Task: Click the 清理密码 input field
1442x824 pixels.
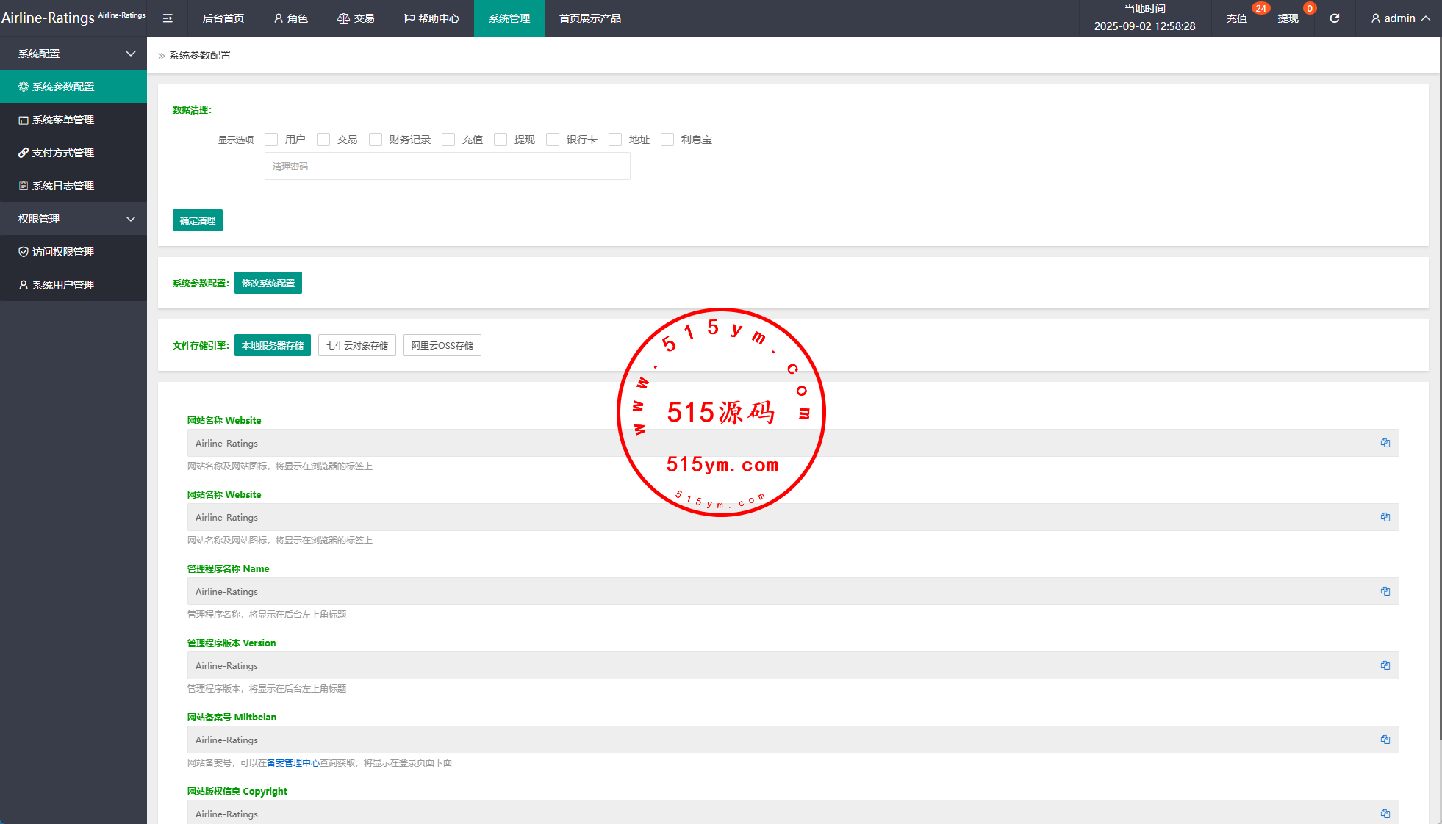Action: 447,167
